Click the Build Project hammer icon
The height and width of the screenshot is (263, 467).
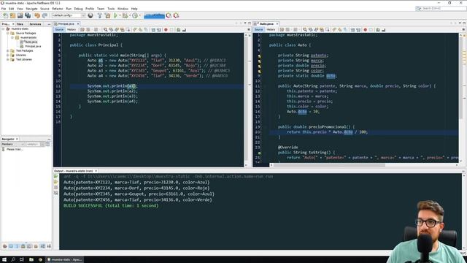pos(100,15)
